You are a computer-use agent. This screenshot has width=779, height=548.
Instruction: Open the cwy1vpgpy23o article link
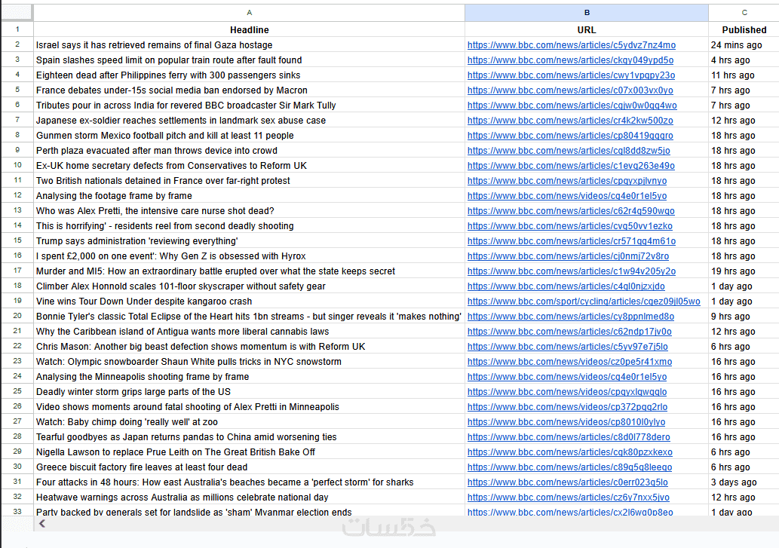[x=572, y=75]
